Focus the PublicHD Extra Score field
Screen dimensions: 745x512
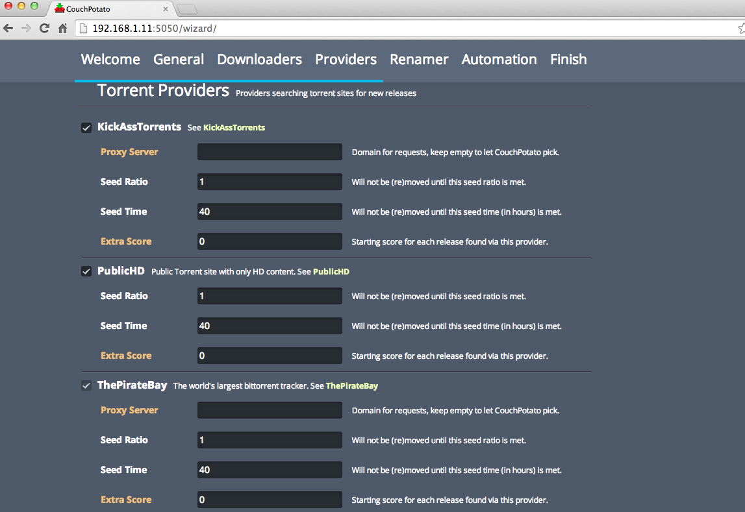[x=270, y=356]
